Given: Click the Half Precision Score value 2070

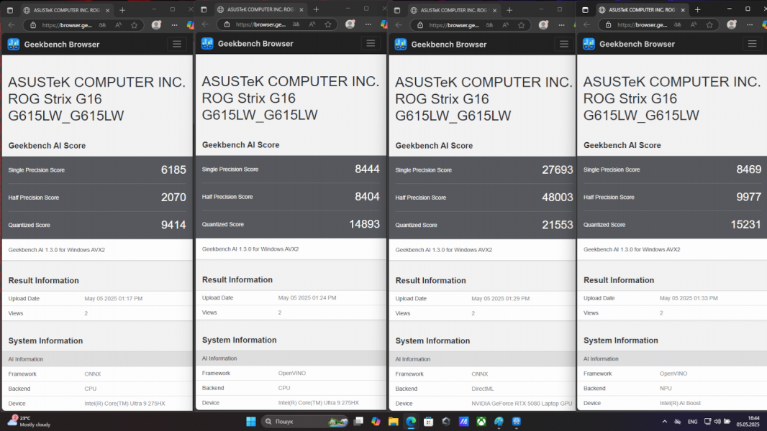Looking at the screenshot, I should pos(173,198).
